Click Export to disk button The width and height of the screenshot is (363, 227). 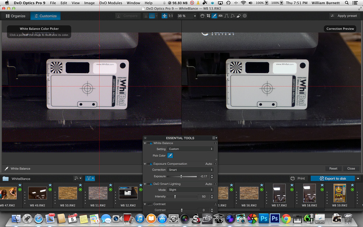pyautogui.click(x=333, y=178)
